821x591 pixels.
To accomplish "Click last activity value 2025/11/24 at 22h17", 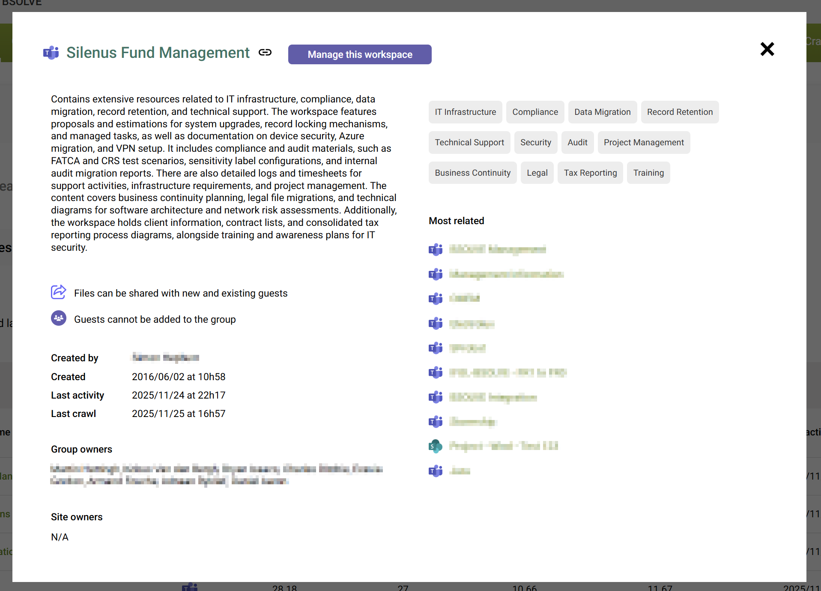I will 179,395.
